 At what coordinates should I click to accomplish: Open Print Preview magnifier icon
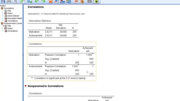pyautogui.click(x=15, y=1)
